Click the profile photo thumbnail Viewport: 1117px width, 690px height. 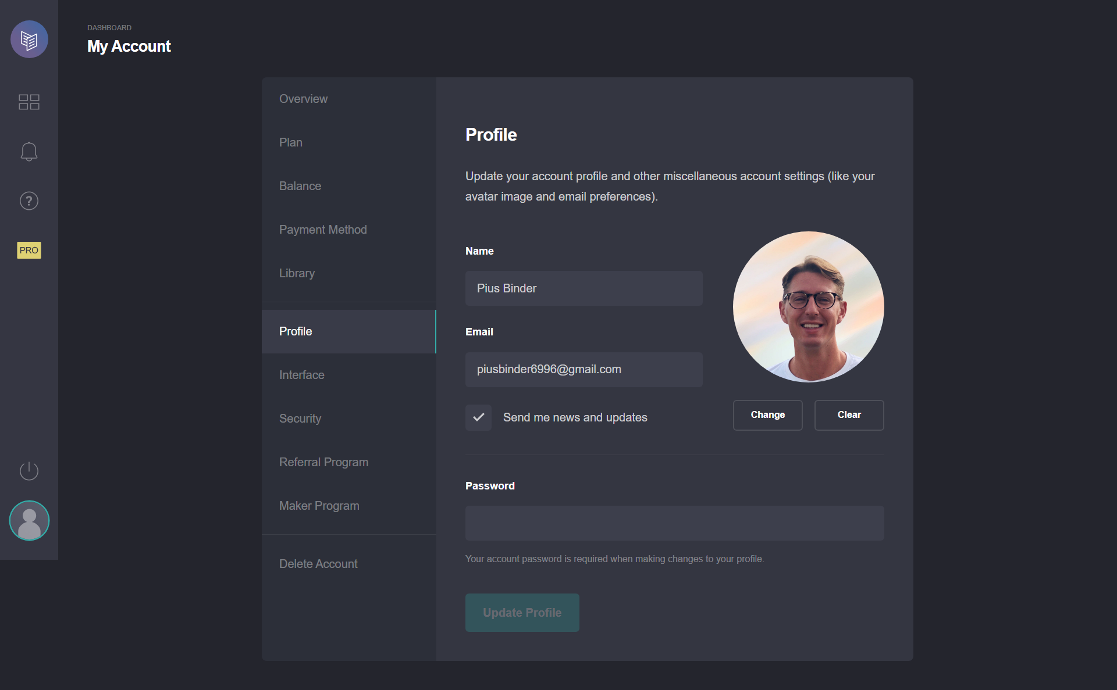[809, 307]
